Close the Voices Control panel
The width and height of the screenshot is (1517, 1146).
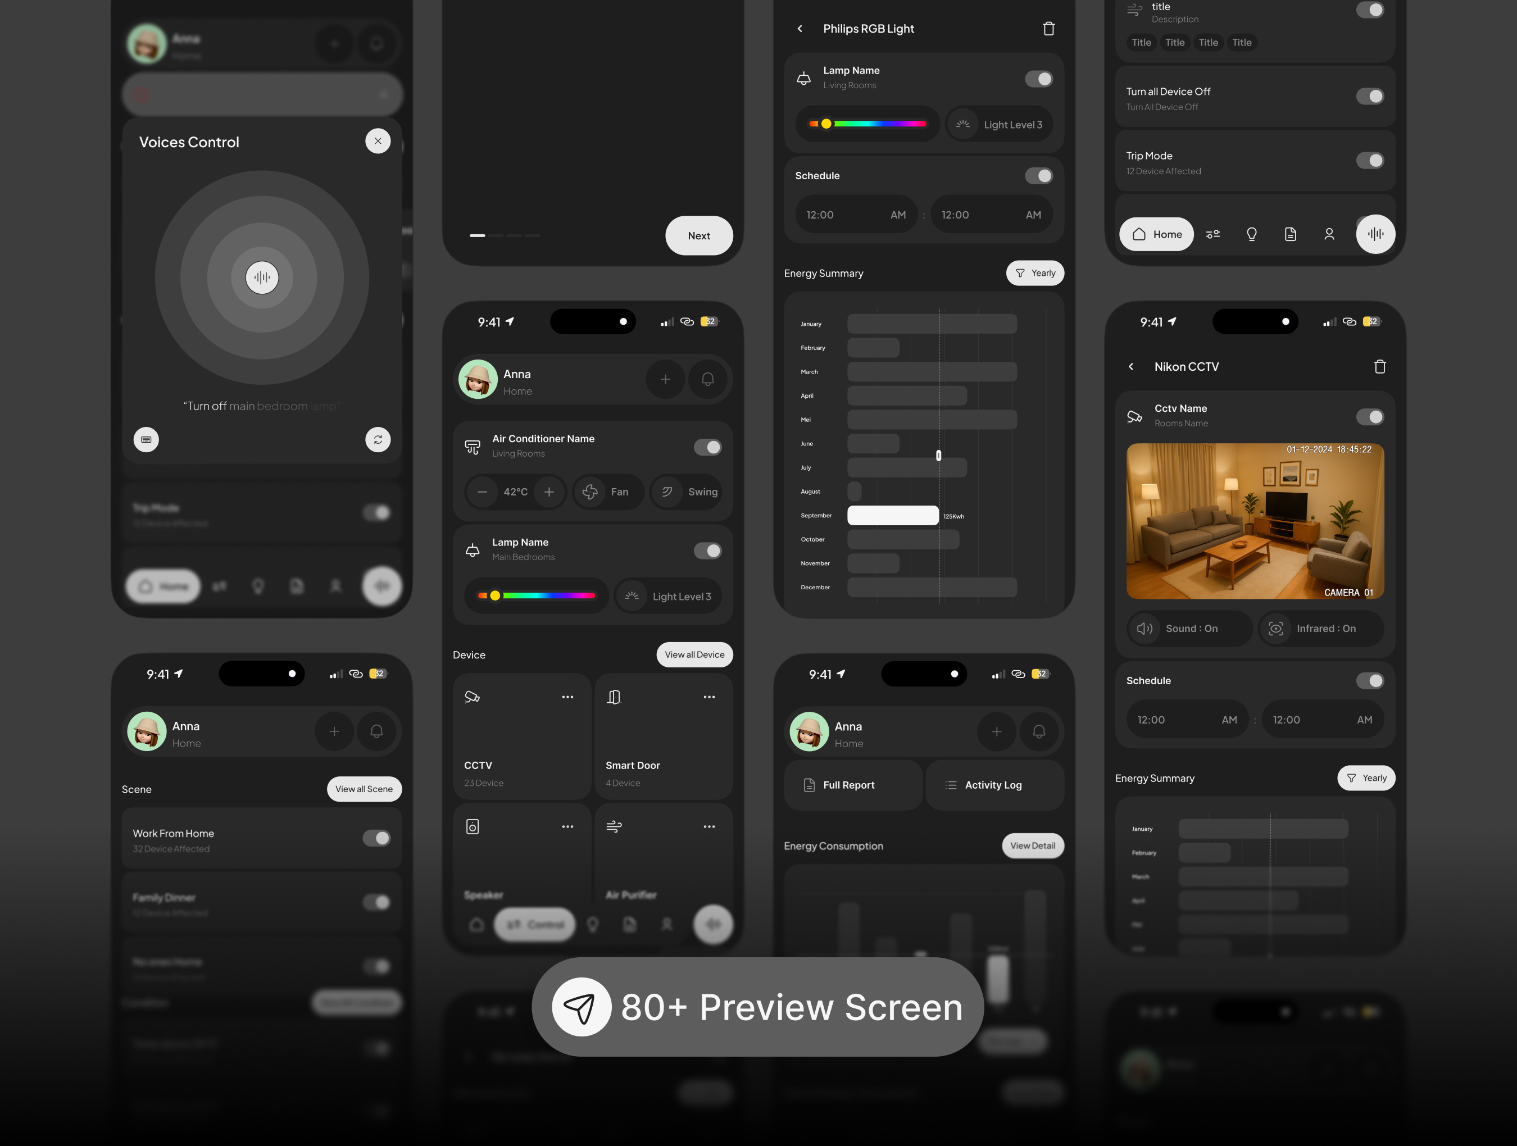tap(377, 141)
